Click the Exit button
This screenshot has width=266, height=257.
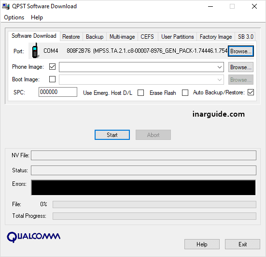pyautogui.click(x=243, y=244)
